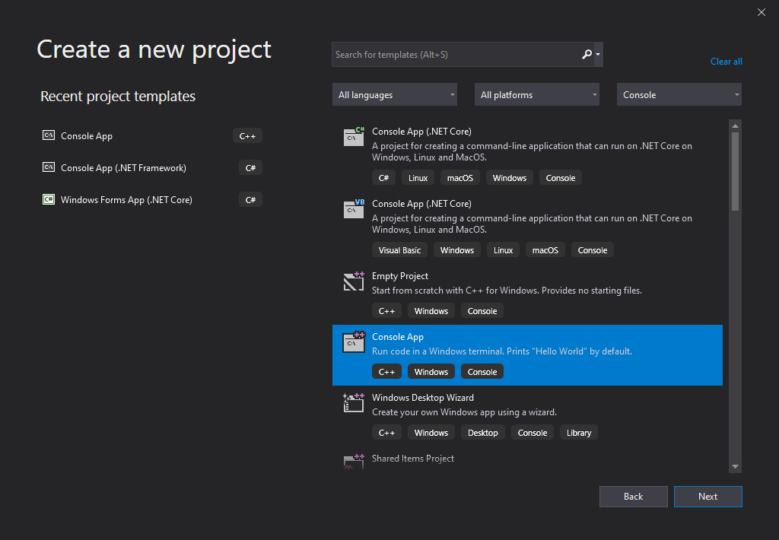Open the Console project type dropdown

[679, 95]
